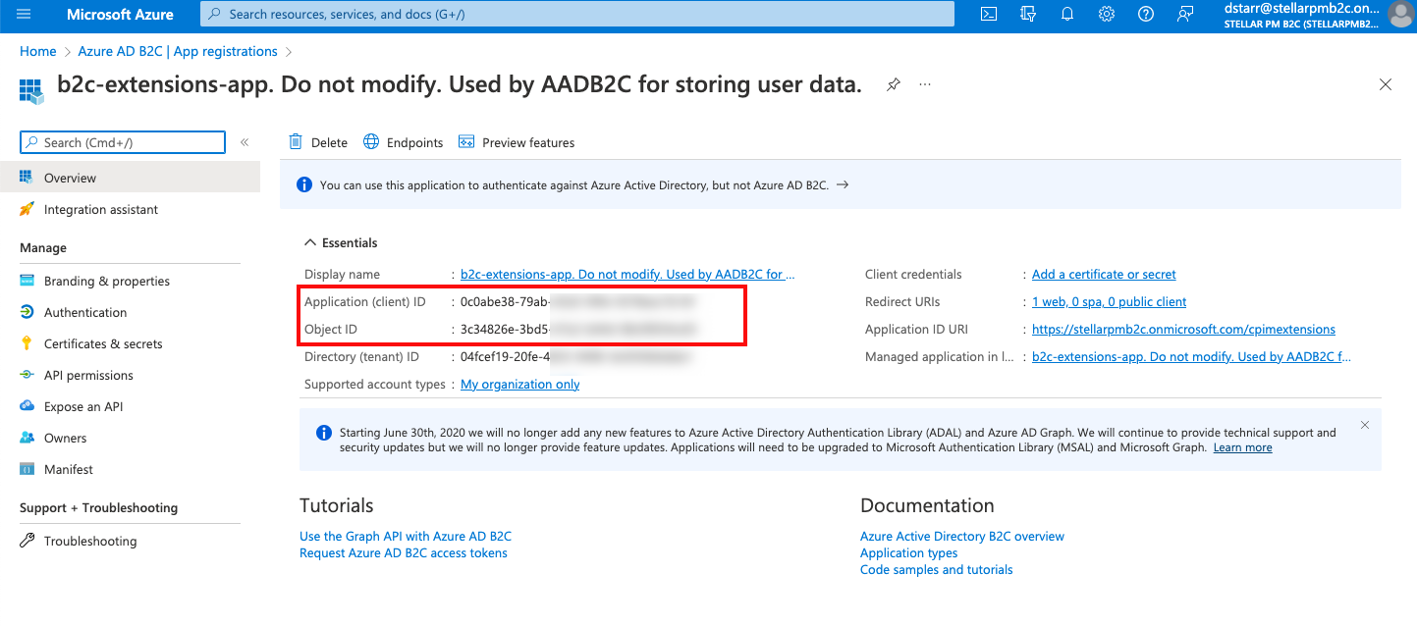1417x626 pixels.
Task: Collapse the left sidebar with chevron
Action: [x=245, y=142]
